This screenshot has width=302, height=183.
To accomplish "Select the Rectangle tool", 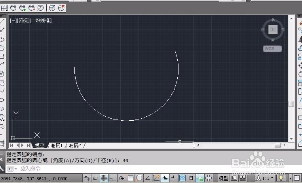I will click(2, 56).
